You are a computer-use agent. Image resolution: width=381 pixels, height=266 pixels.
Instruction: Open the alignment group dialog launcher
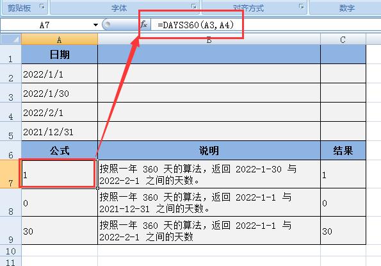302,6
